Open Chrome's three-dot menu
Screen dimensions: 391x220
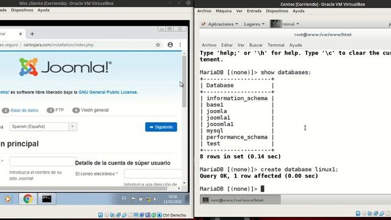pyautogui.click(x=180, y=45)
